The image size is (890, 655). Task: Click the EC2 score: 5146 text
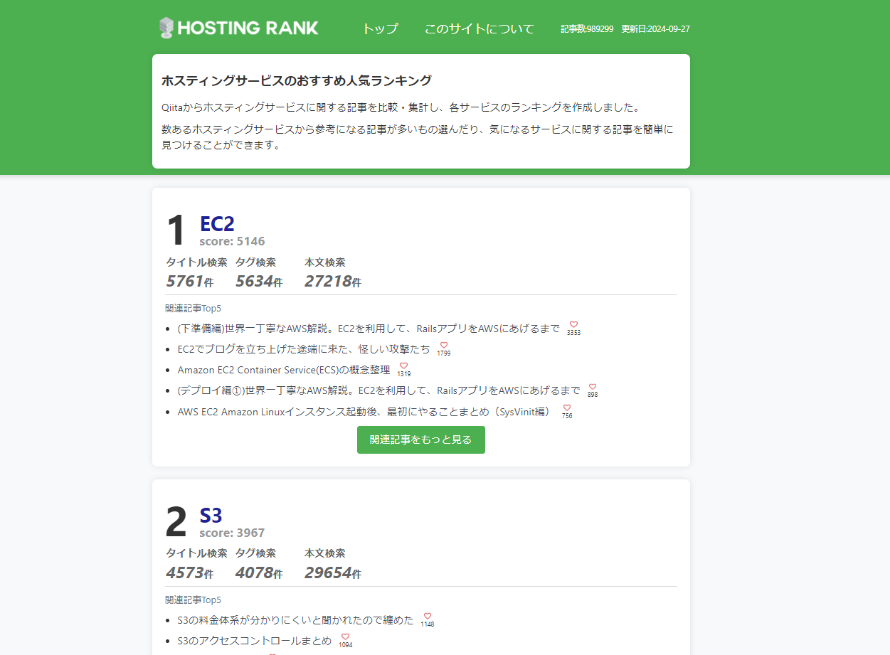tap(232, 241)
